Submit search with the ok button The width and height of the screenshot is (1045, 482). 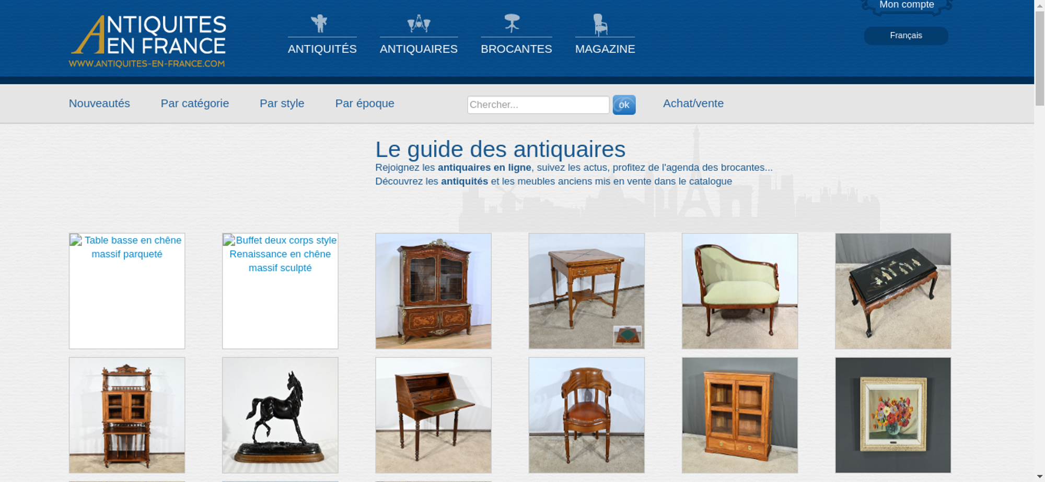[x=624, y=105]
